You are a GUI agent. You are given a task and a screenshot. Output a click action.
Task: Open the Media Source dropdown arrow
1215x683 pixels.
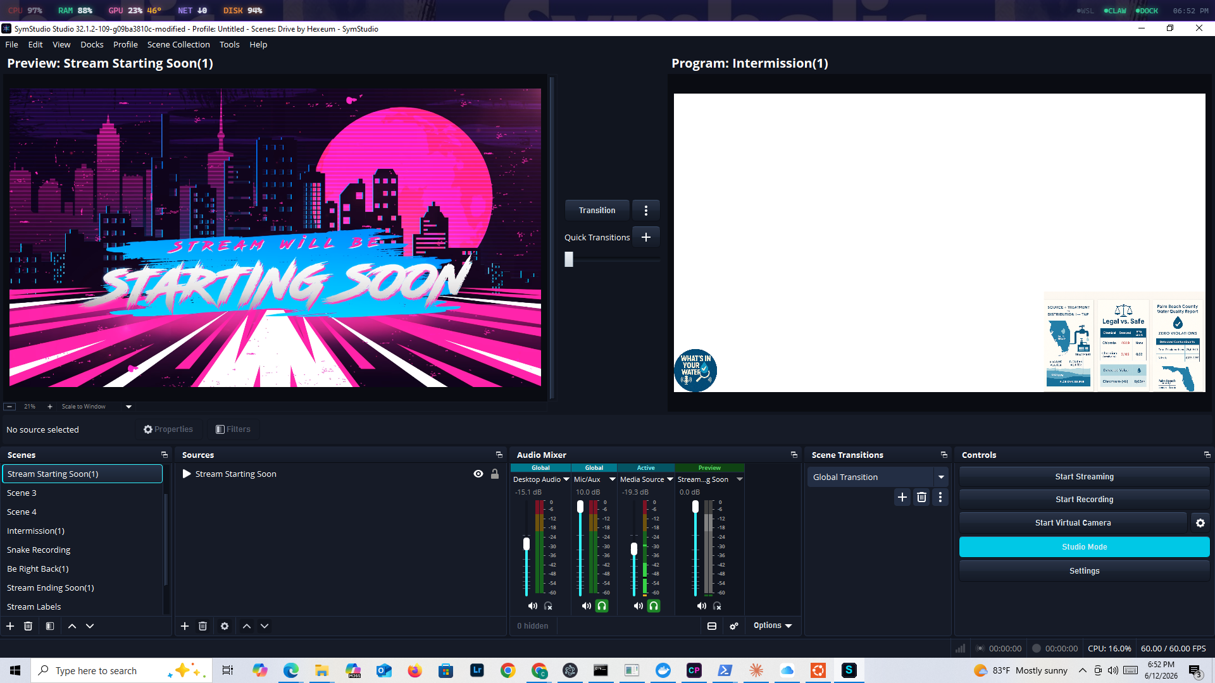670,479
